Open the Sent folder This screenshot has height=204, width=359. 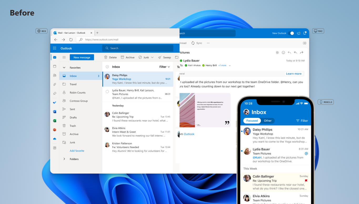(x=80, y=109)
